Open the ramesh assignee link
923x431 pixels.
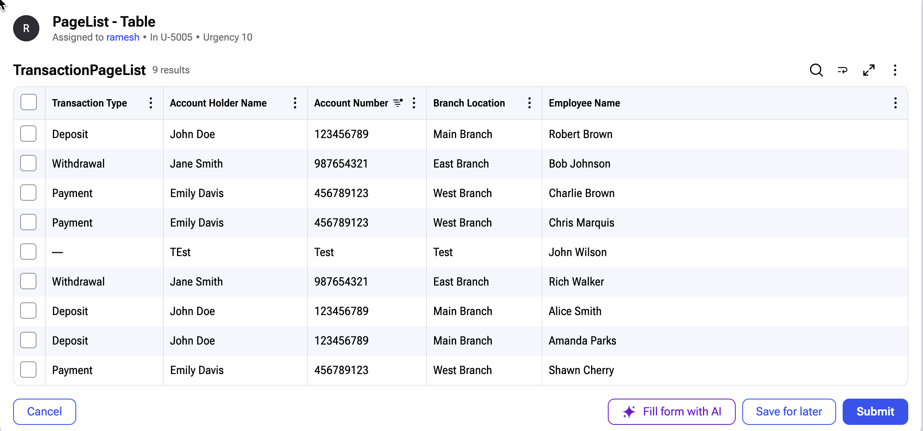122,37
